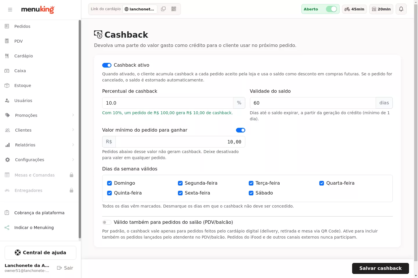This screenshot has height=278, width=418.
Task: Toggle the Aberto store status switch
Action: [331, 9]
